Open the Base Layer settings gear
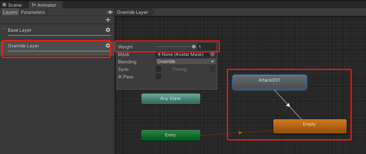 (x=108, y=30)
